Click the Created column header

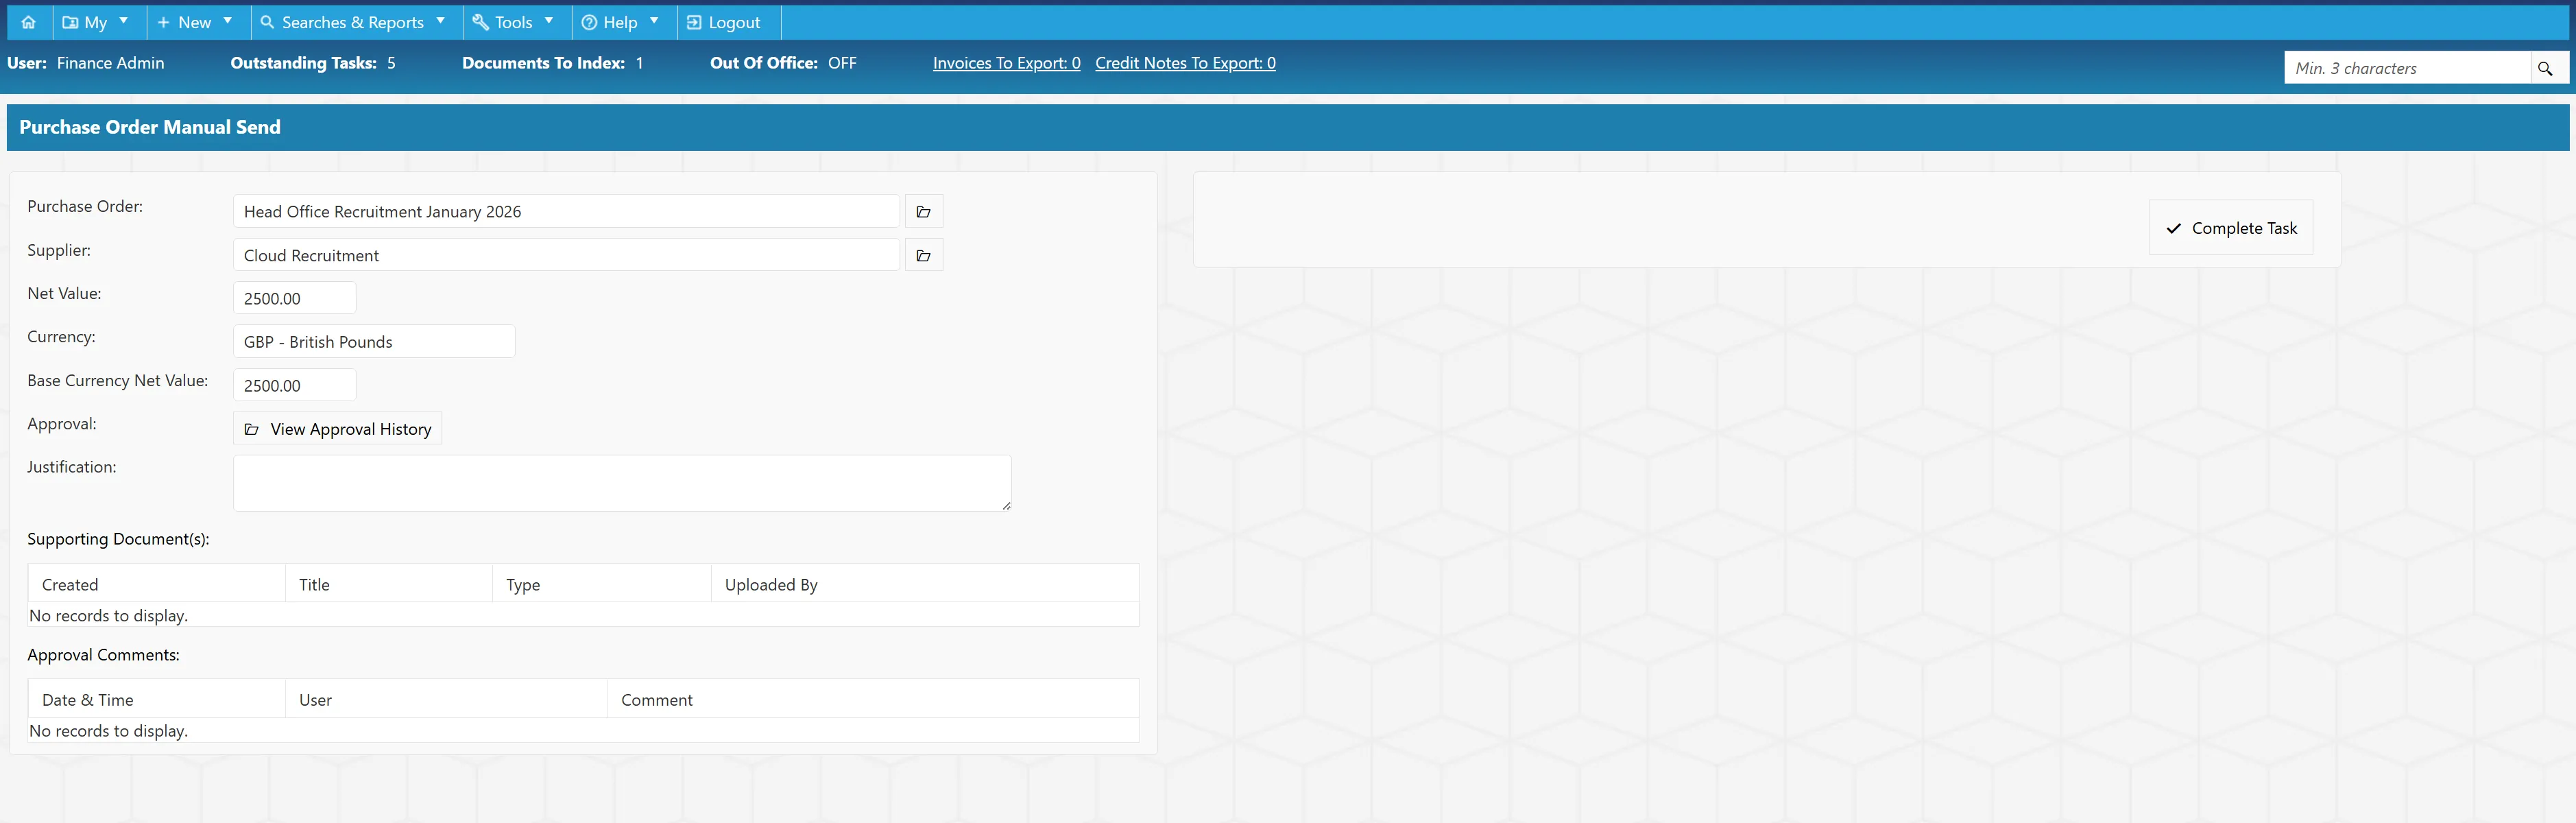(157, 584)
